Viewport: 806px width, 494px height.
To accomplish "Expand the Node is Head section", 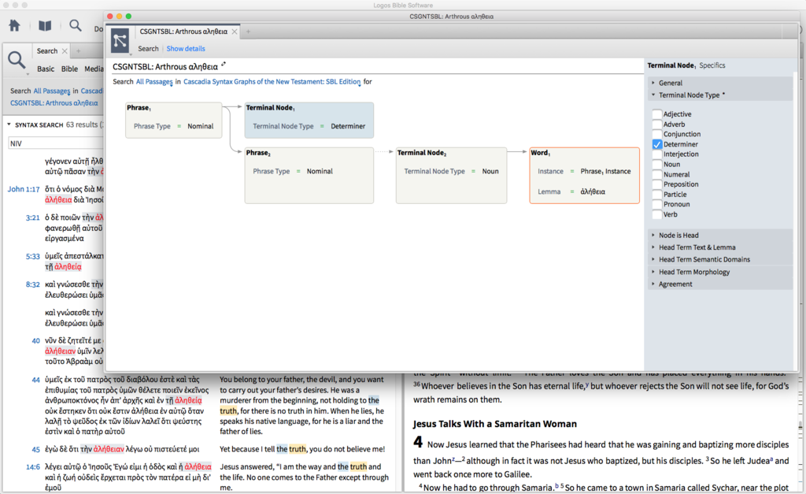I will 653,235.
